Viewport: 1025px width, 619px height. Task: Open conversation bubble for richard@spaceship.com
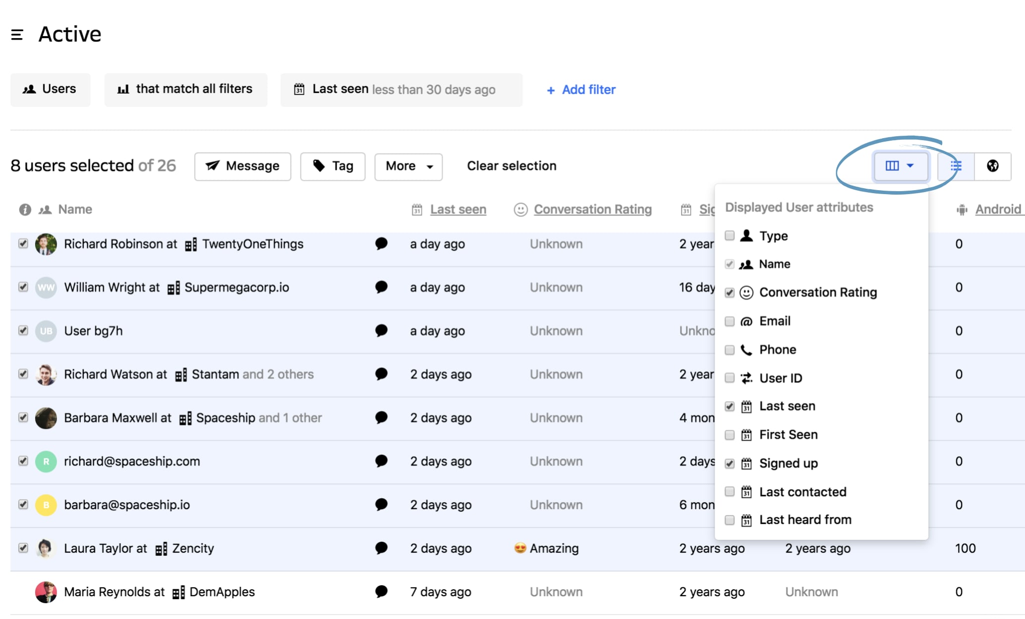tap(381, 462)
